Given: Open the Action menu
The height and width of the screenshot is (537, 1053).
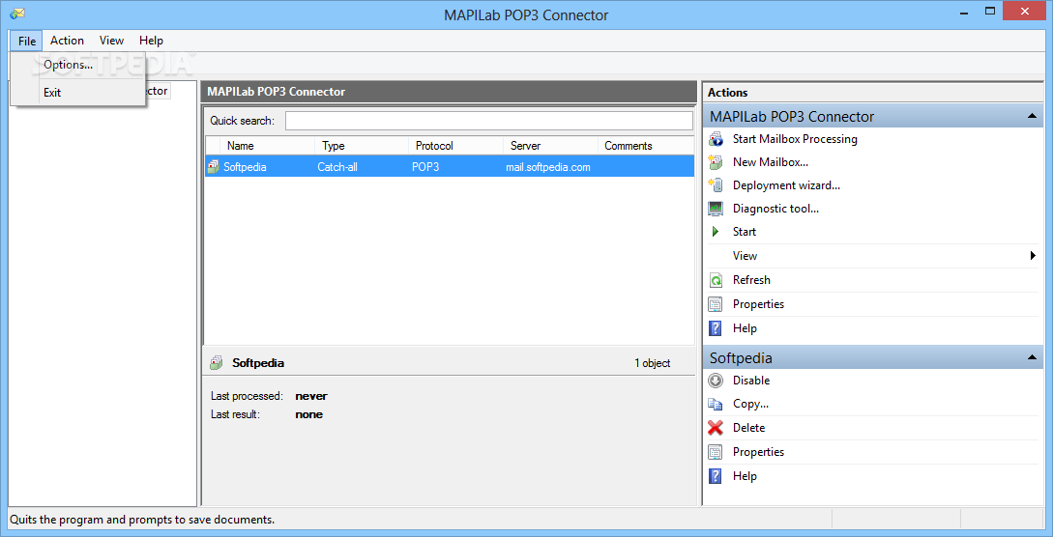Looking at the screenshot, I should point(67,41).
